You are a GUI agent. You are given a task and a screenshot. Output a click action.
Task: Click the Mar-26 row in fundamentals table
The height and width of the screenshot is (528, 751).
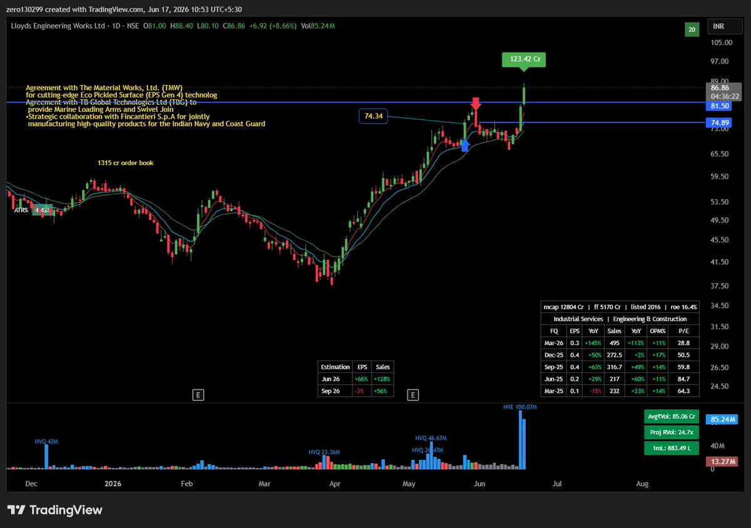coord(620,343)
